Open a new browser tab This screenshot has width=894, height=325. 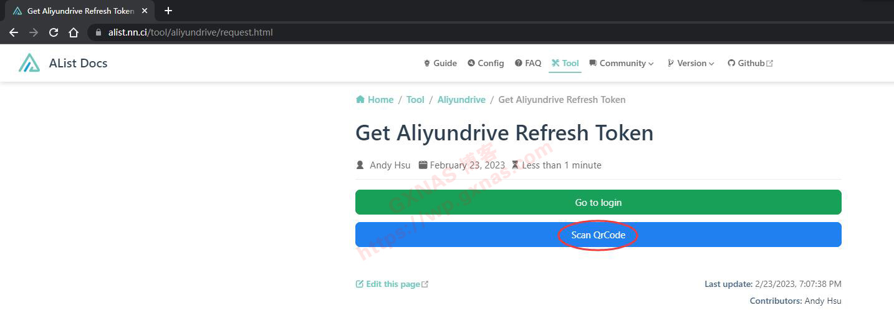(168, 11)
